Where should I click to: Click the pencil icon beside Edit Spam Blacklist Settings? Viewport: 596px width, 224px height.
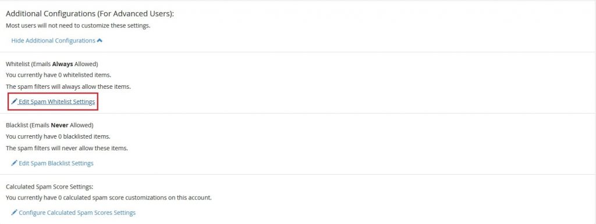pos(15,163)
